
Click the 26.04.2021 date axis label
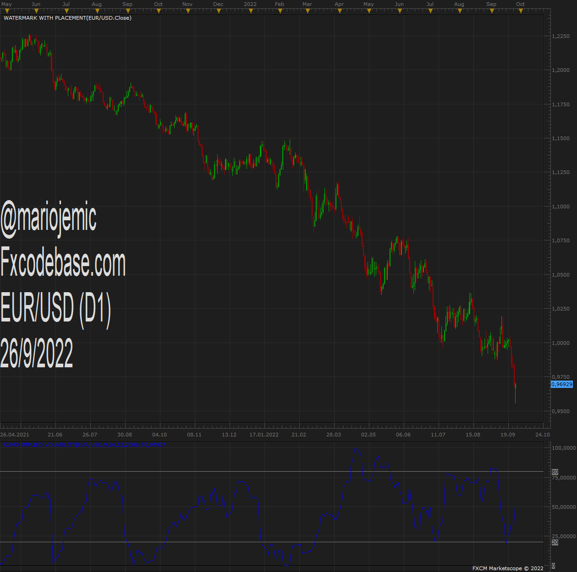coord(15,435)
